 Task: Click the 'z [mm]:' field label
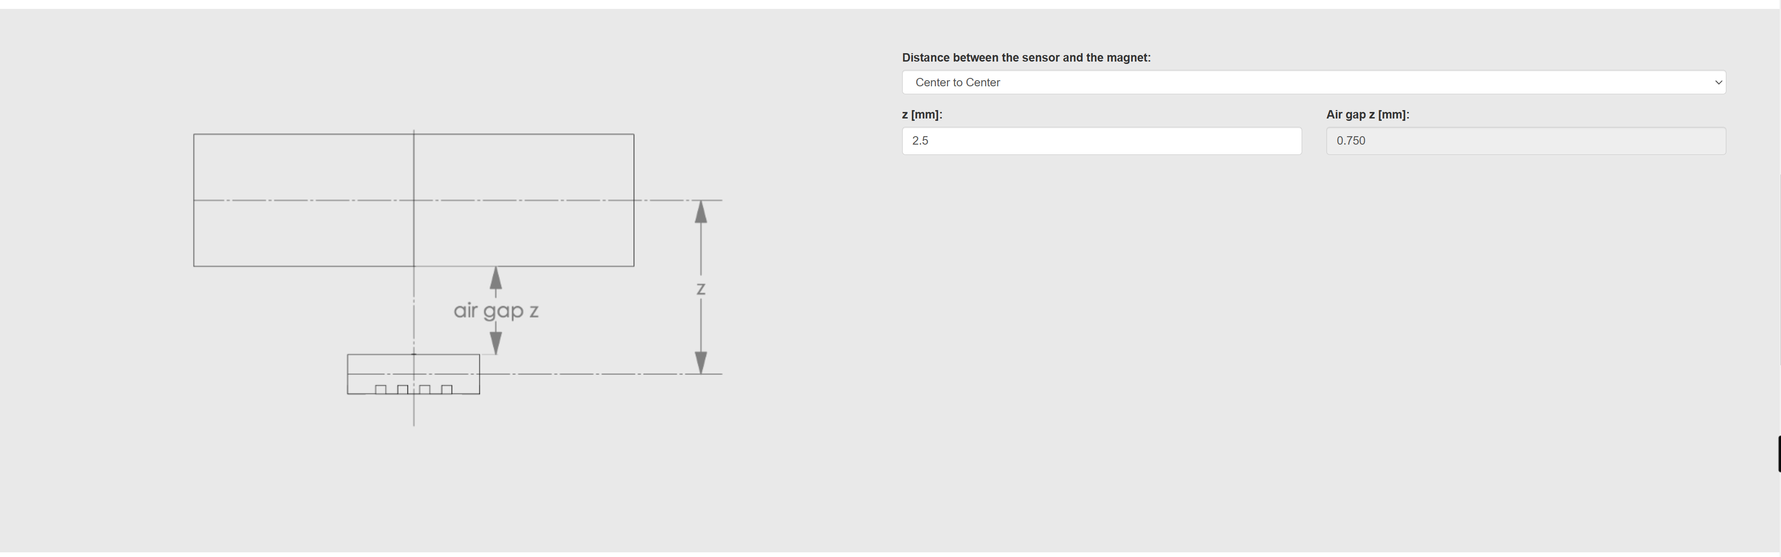pos(922,115)
